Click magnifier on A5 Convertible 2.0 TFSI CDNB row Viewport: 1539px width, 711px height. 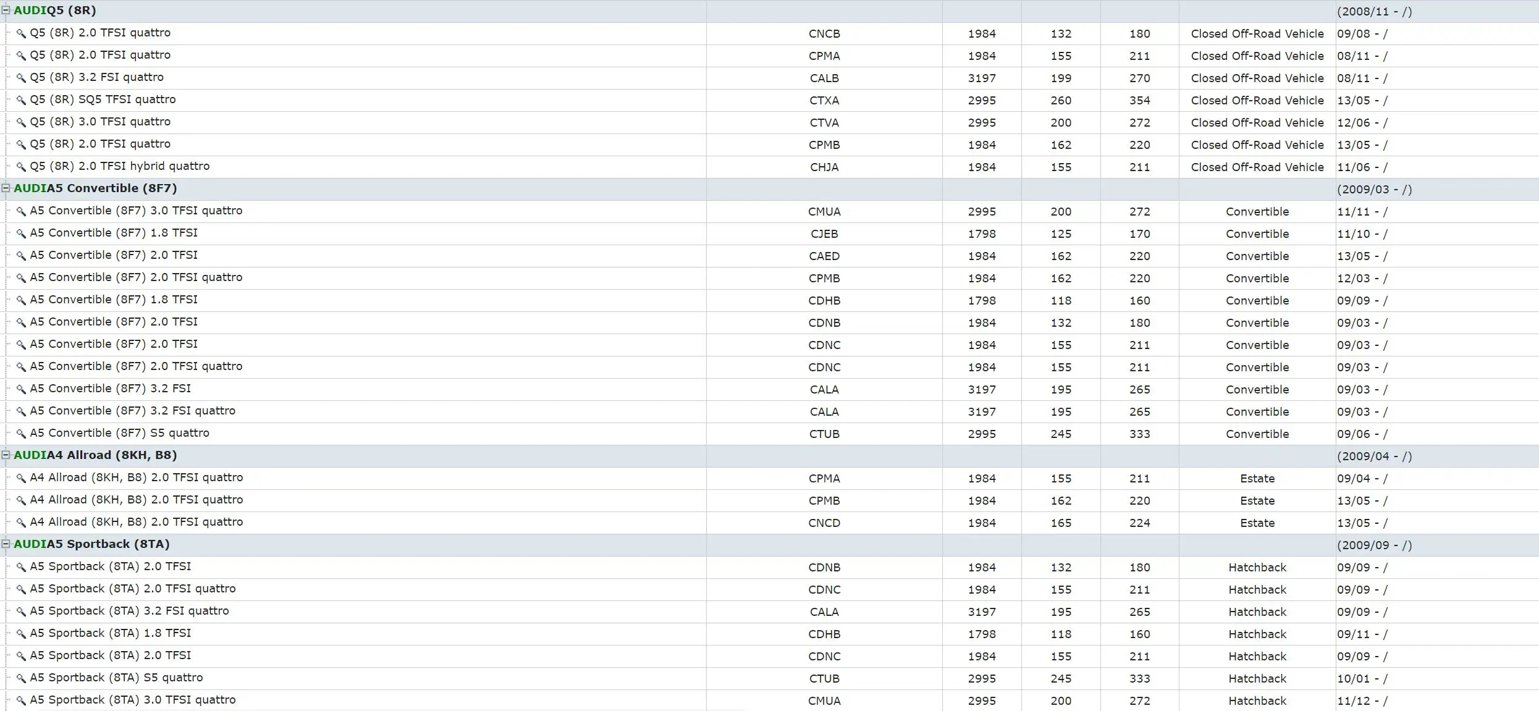pyautogui.click(x=21, y=323)
